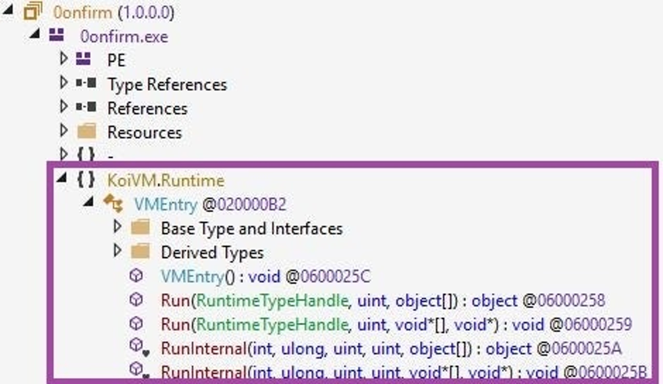Click the Type References icon
The height and width of the screenshot is (384, 663).
pyautogui.click(x=86, y=83)
